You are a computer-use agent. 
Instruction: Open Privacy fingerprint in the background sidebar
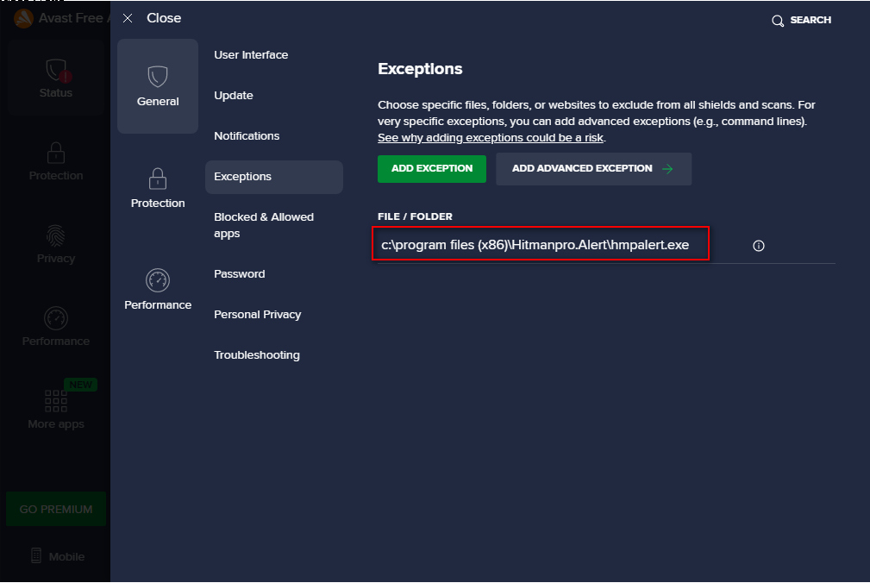(x=56, y=235)
